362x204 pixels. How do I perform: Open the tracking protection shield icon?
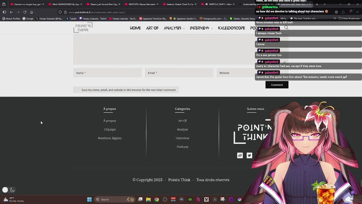click(60, 12)
